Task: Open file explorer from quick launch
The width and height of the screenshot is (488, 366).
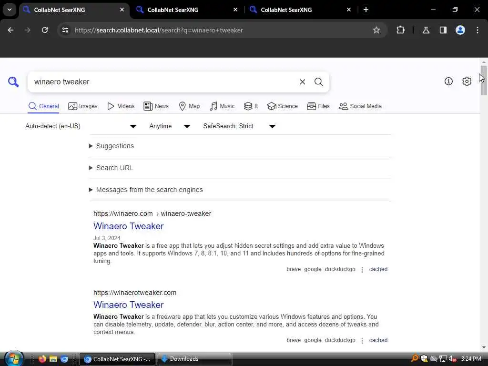Action: click(53, 359)
